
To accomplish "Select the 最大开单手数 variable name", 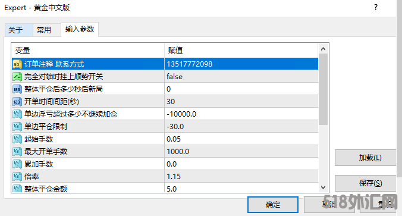I will point(46,152).
